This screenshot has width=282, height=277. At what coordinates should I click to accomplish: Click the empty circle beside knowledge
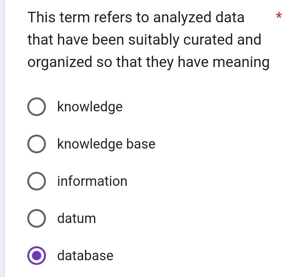(36, 107)
